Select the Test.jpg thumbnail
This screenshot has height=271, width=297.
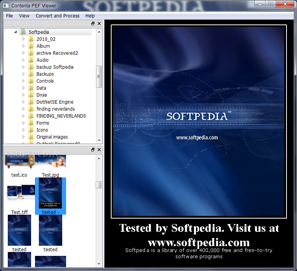pyautogui.click(x=51, y=167)
